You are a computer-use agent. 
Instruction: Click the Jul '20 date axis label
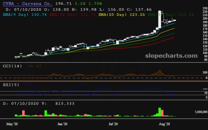click(x=113, y=124)
